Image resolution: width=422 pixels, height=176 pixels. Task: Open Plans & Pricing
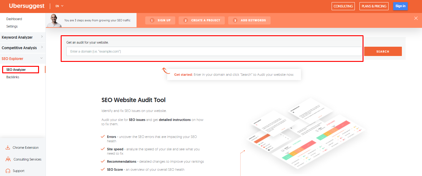tap(374, 6)
